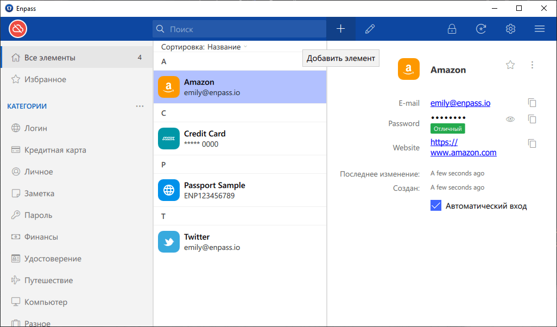Image resolution: width=557 pixels, height=327 pixels.
Task: Select the Путешествие category
Action: point(77,280)
